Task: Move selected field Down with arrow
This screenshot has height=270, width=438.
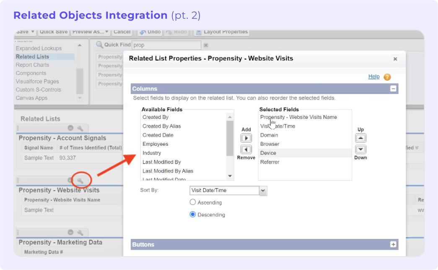Action: [360, 149]
